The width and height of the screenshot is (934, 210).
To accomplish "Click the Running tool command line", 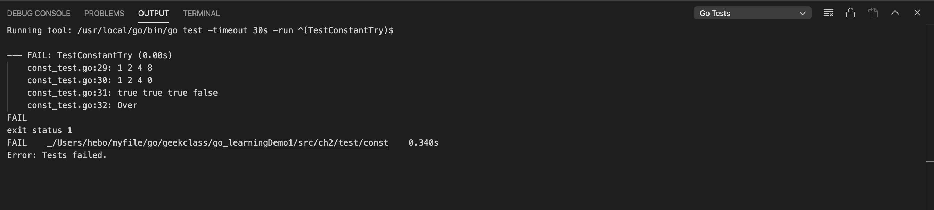I will [x=200, y=30].
